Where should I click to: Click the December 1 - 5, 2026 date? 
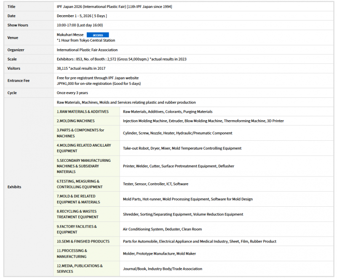[82, 16]
